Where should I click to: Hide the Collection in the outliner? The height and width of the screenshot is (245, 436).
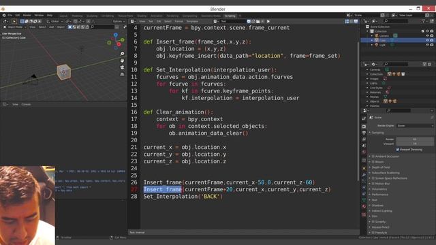click(427, 31)
